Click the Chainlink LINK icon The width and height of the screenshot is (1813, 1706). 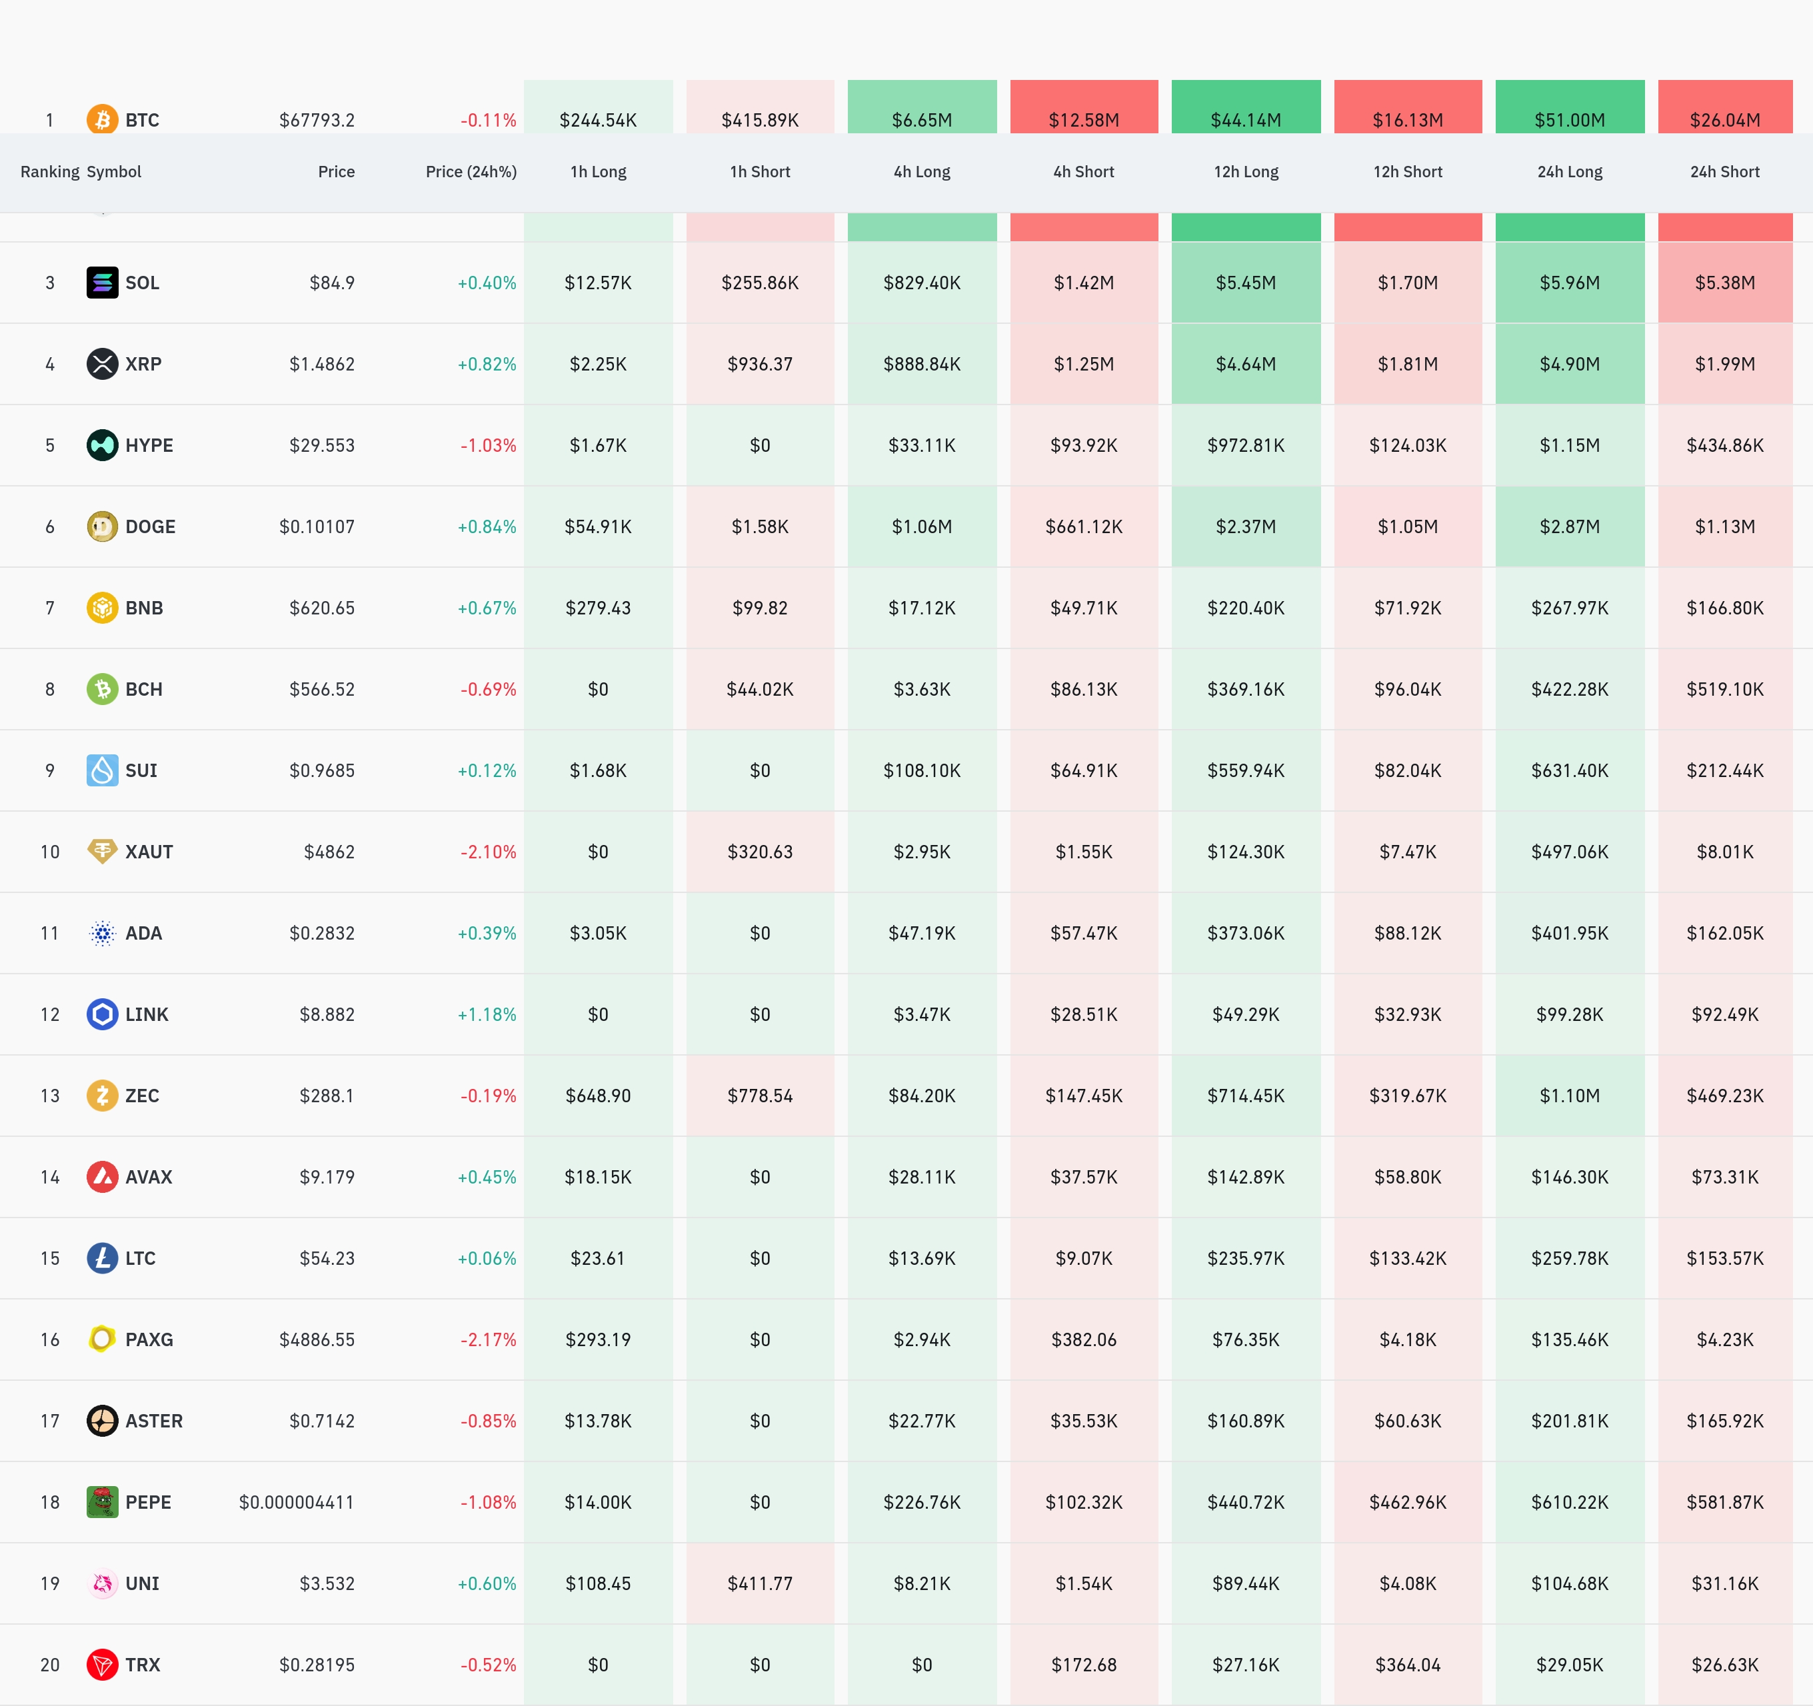[x=102, y=1014]
